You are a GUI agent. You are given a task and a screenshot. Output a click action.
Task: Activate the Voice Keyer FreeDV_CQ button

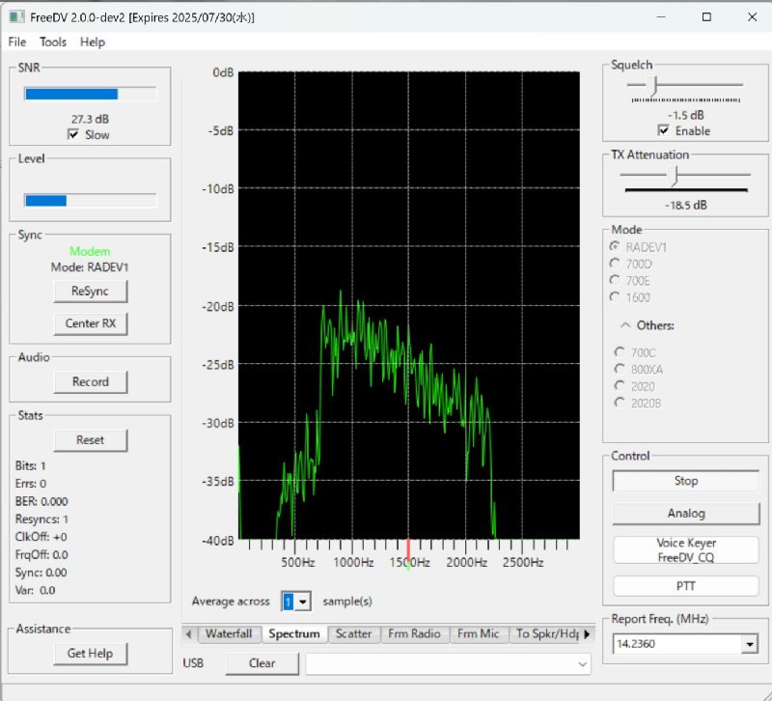(x=686, y=549)
